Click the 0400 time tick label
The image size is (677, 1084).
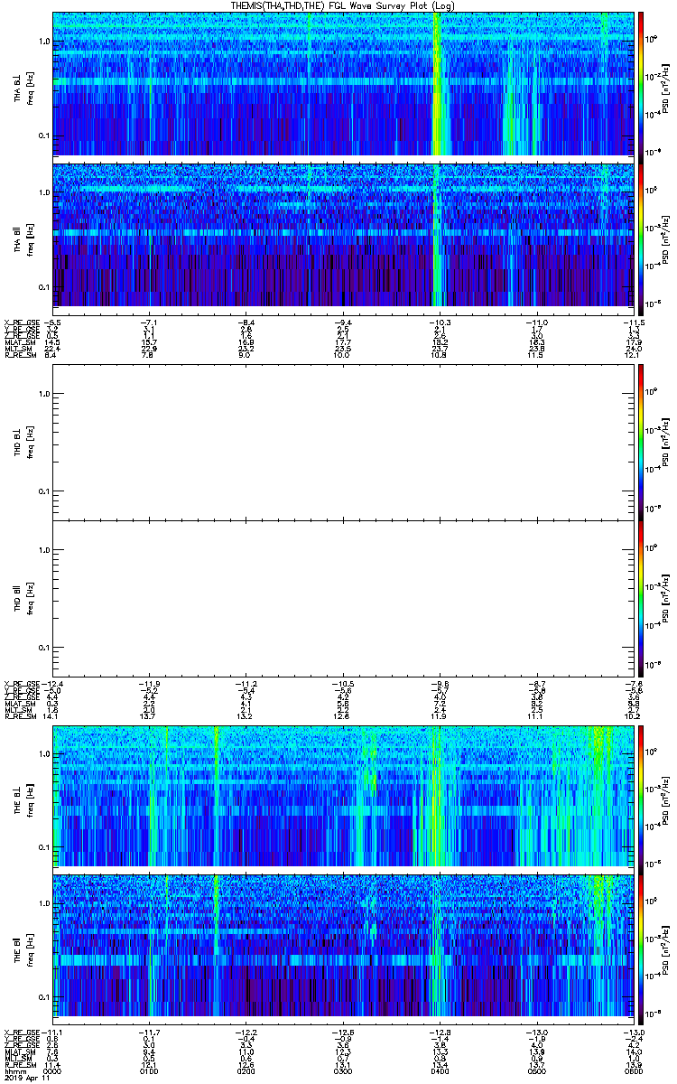tap(441, 1072)
